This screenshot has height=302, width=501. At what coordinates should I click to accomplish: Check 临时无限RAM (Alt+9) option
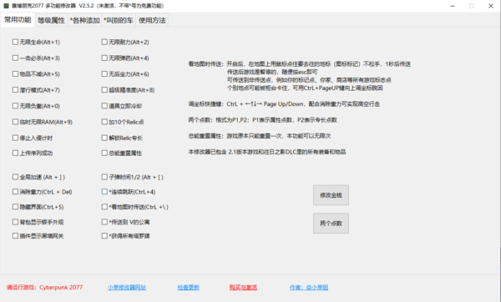click(15, 122)
